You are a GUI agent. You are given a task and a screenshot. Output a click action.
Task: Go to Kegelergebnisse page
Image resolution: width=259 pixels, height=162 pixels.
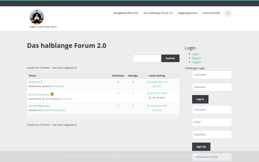pyautogui.click(x=188, y=13)
